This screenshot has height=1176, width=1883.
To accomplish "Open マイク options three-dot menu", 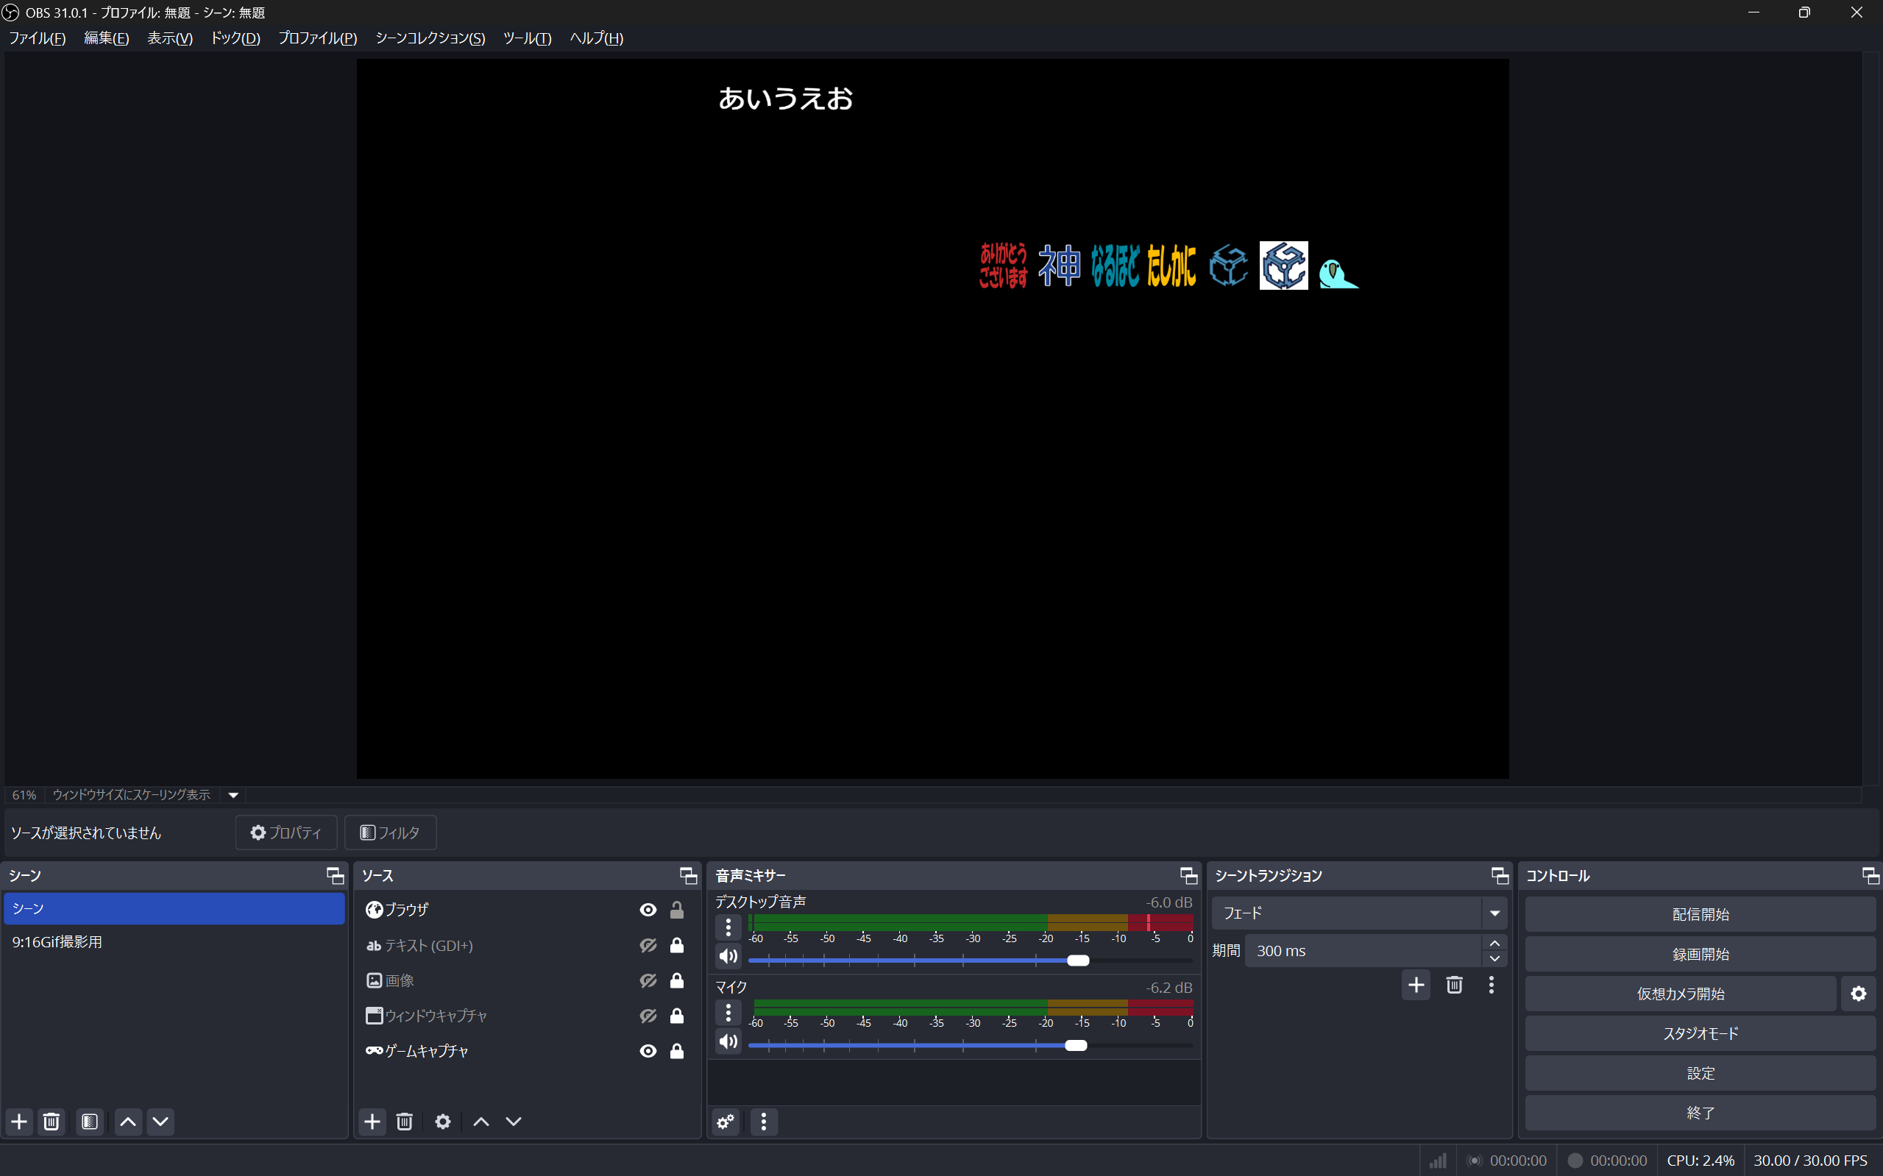I will [728, 1013].
